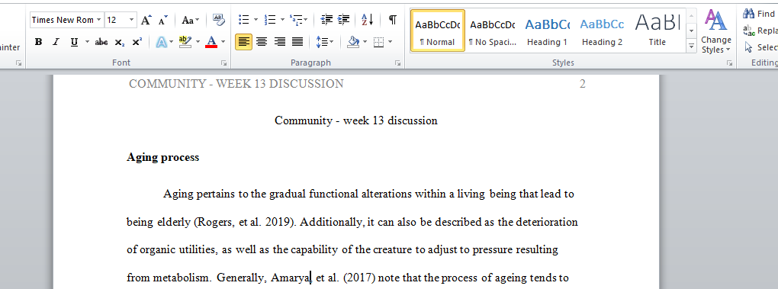Sort text alphabetically A-Z

coord(368,20)
